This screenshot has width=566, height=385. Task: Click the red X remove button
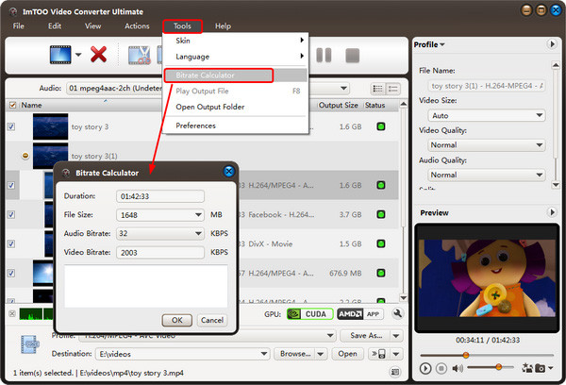[x=98, y=55]
